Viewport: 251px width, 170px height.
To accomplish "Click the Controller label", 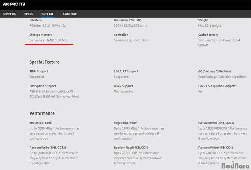I will [x=121, y=35].
